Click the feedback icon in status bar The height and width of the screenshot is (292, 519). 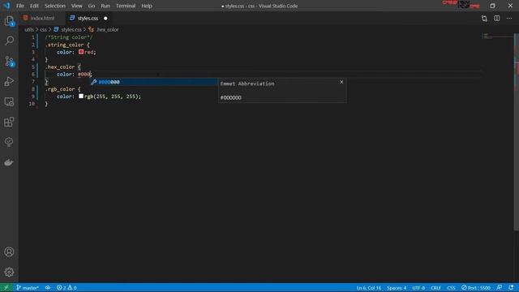click(500, 288)
